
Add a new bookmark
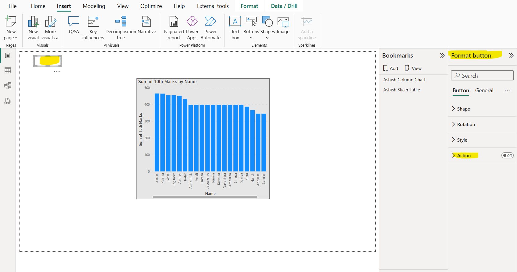390,69
